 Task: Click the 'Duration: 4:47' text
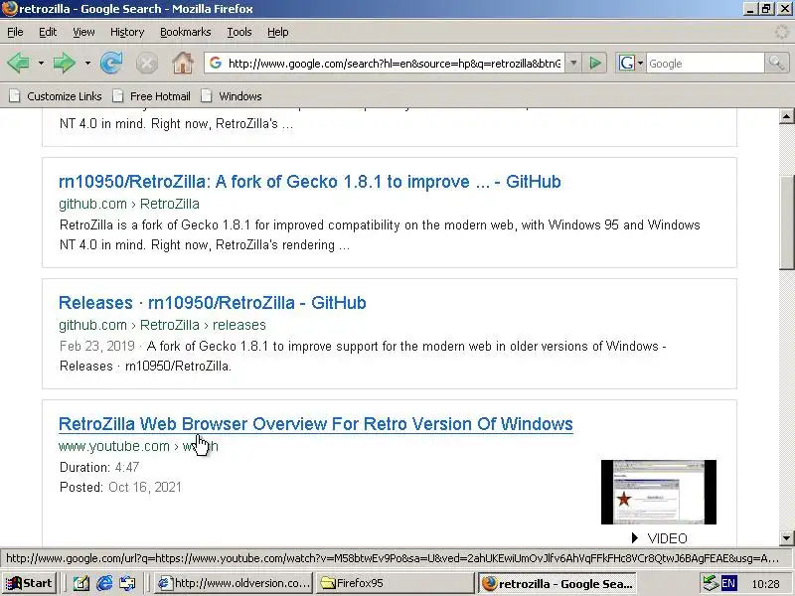99,467
